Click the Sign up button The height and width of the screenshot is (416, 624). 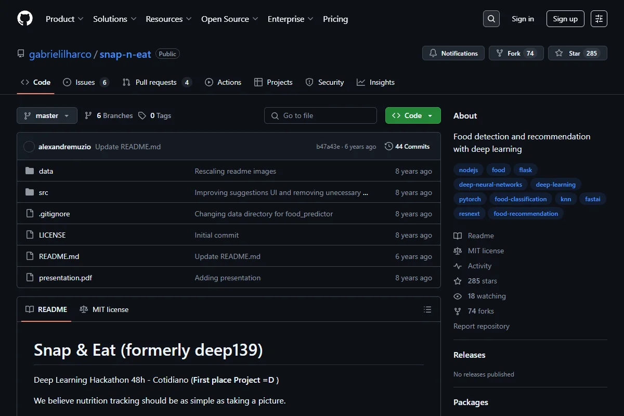565,19
